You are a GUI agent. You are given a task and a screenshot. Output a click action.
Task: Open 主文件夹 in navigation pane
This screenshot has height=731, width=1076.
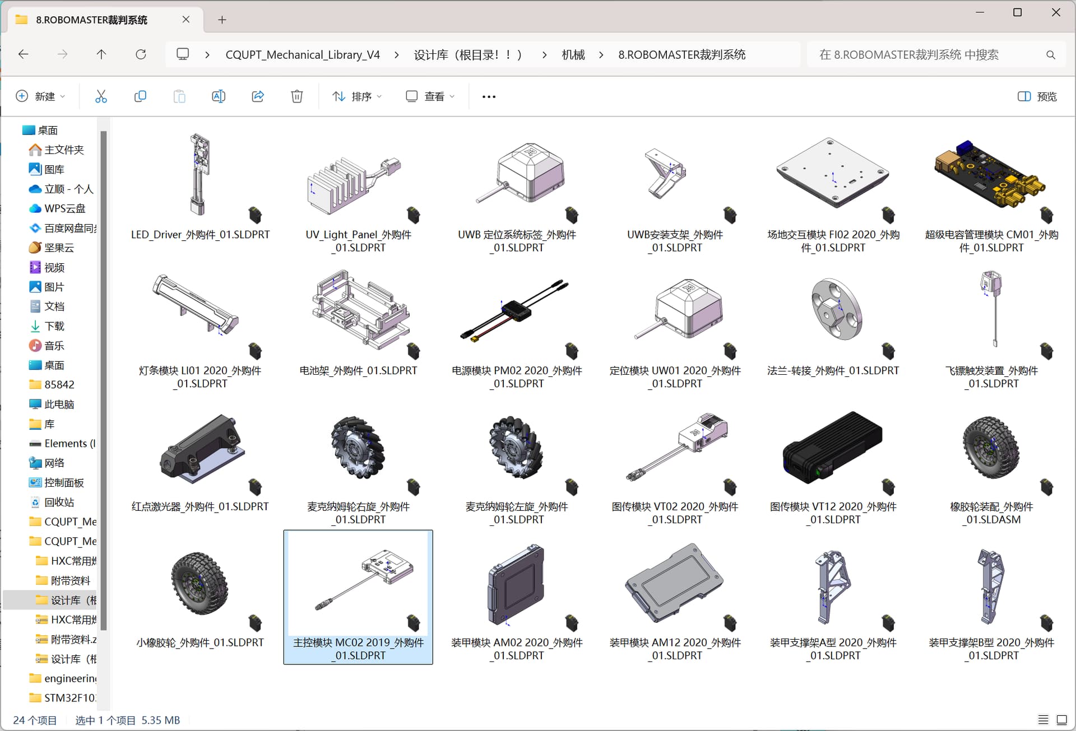57,150
